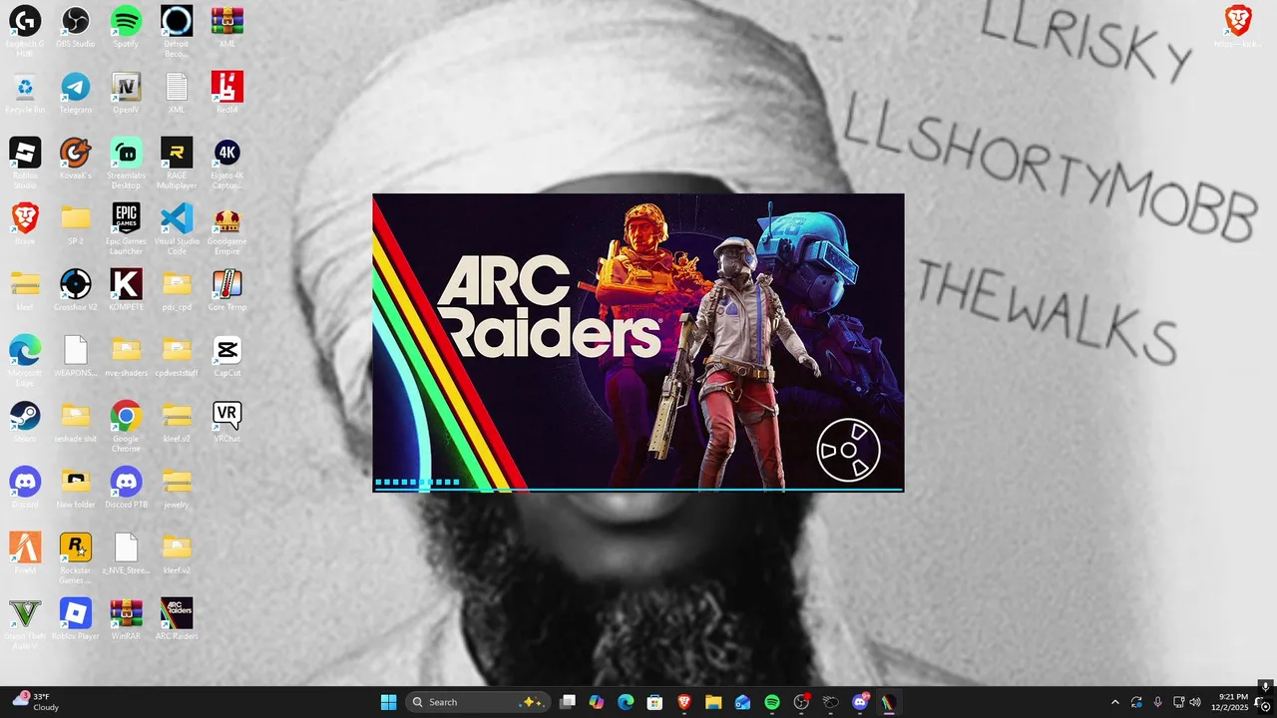Image resolution: width=1277 pixels, height=718 pixels.
Task: Click the microphone tray icon
Action: (1157, 702)
